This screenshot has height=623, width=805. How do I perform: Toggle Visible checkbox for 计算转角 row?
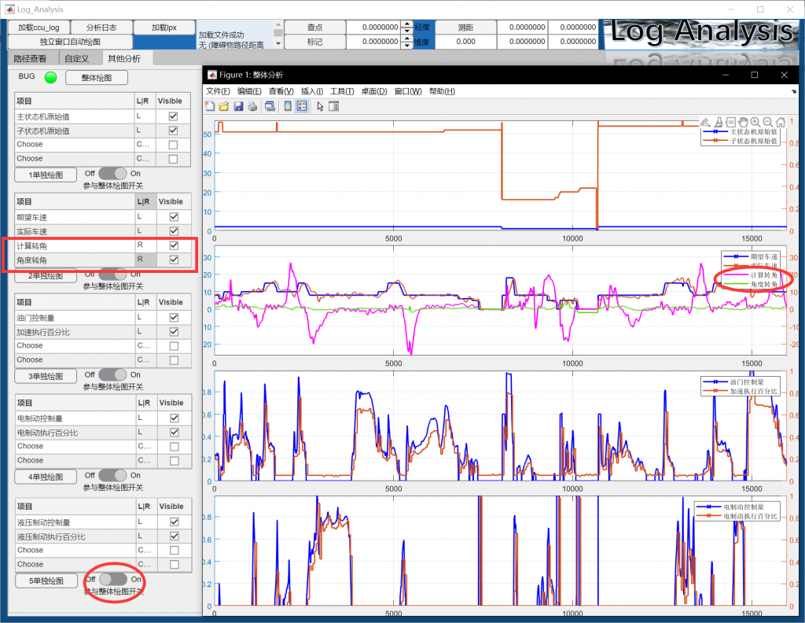pyautogui.click(x=174, y=245)
